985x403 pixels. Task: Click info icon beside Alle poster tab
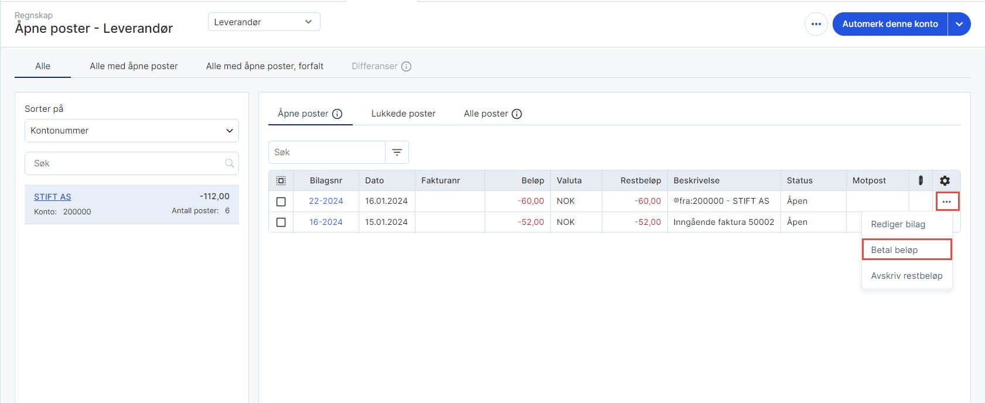coord(517,114)
